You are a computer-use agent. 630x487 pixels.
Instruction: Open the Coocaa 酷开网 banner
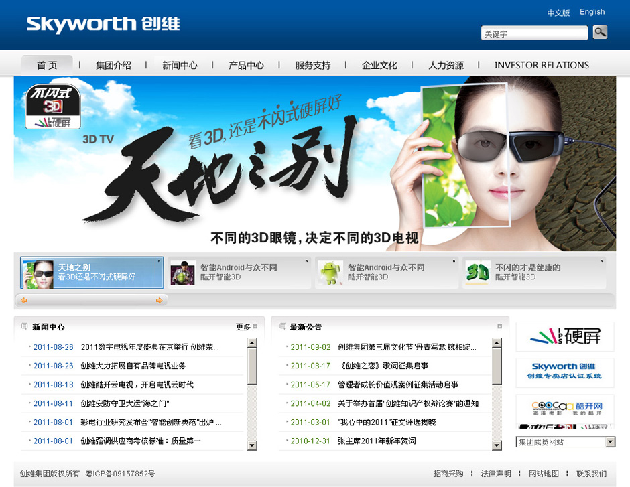[565, 409]
